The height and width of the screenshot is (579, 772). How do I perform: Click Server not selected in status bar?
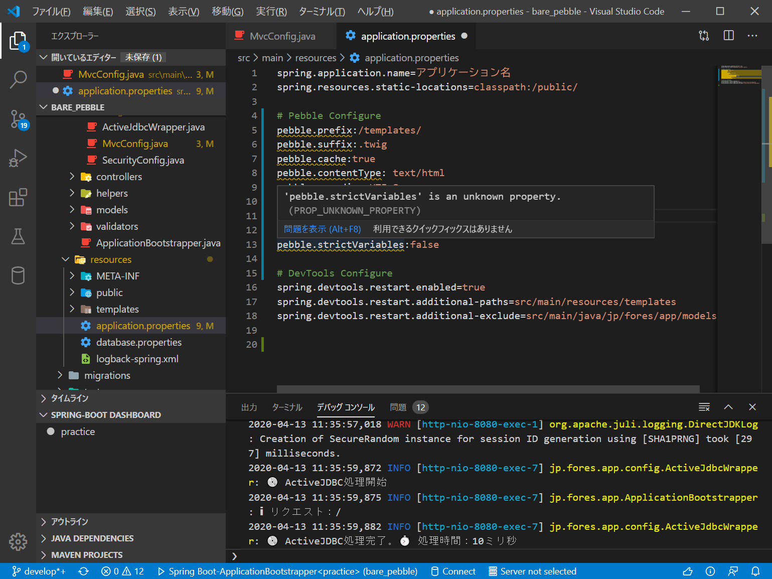(x=533, y=571)
